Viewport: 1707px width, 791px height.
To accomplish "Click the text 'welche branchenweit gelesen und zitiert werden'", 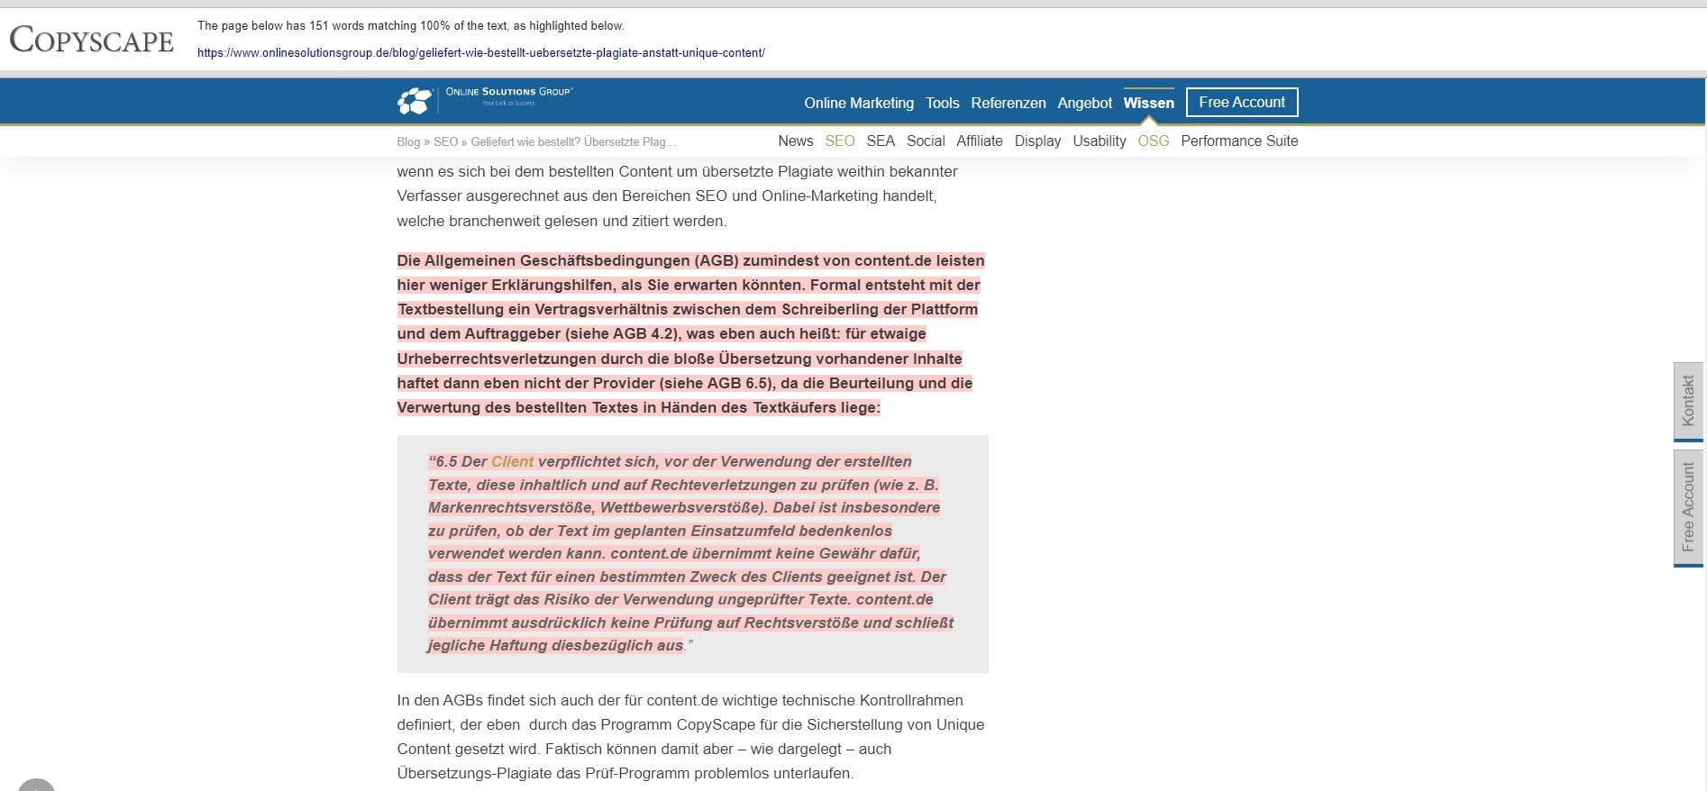I will click(x=561, y=221).
